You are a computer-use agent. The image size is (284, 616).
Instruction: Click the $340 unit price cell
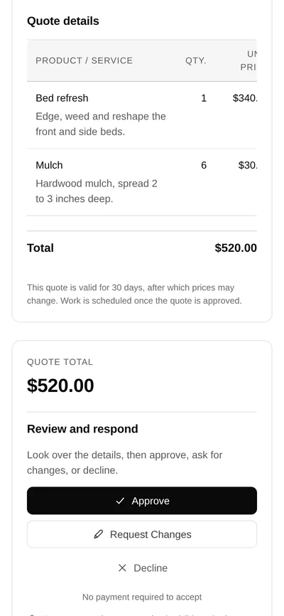coord(245,98)
